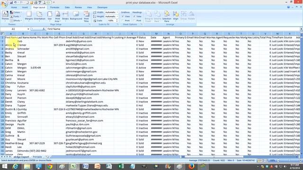Open the paper Size menu
This screenshot has height=170, width=303.
point(50,16)
